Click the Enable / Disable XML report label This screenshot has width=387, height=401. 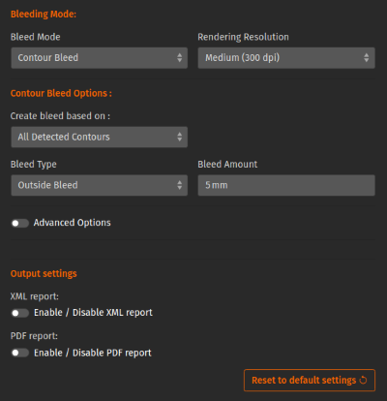click(x=93, y=313)
